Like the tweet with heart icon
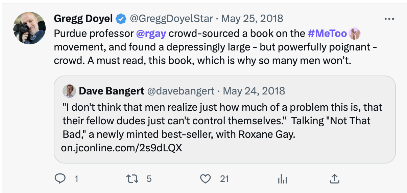This screenshot has width=407, height=193. [x=205, y=178]
